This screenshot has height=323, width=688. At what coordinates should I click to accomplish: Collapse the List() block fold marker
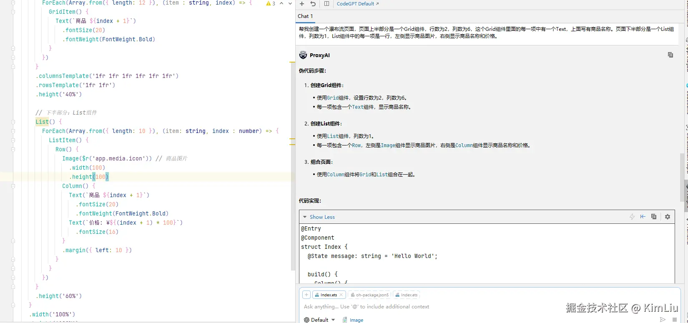coord(13,122)
